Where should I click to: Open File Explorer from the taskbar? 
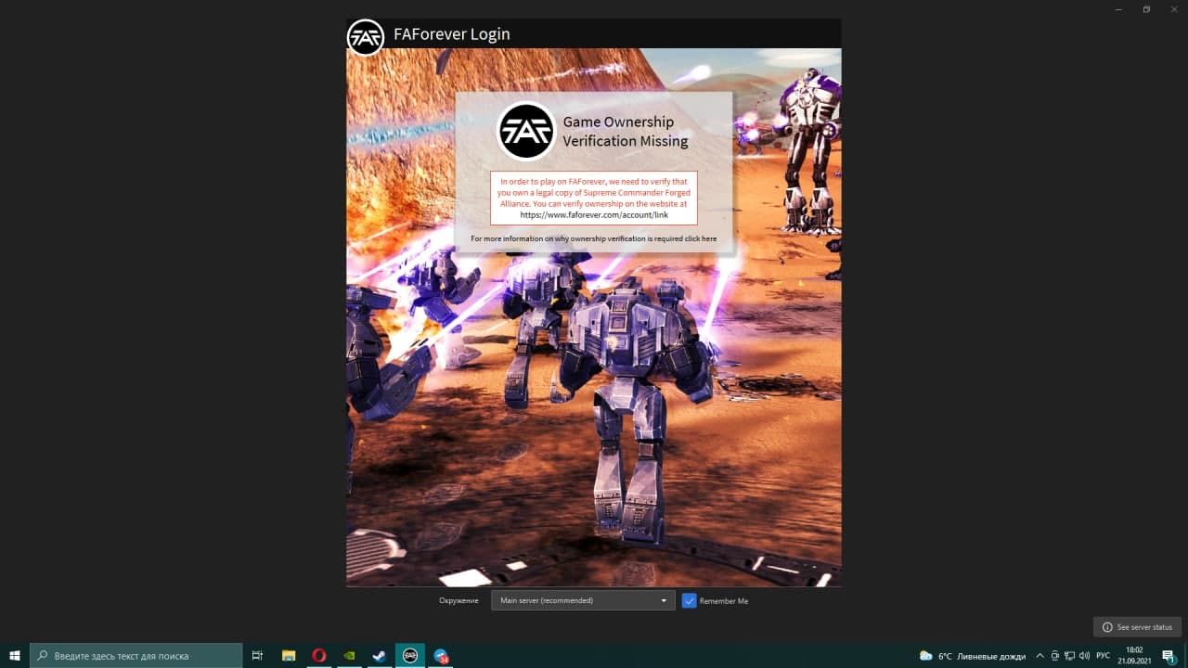point(289,656)
